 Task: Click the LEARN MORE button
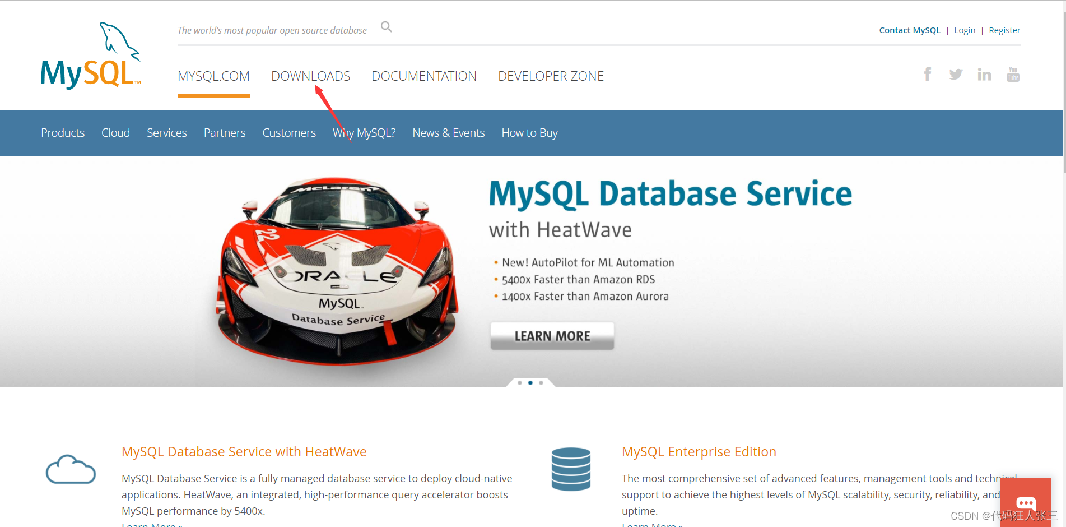coord(552,336)
